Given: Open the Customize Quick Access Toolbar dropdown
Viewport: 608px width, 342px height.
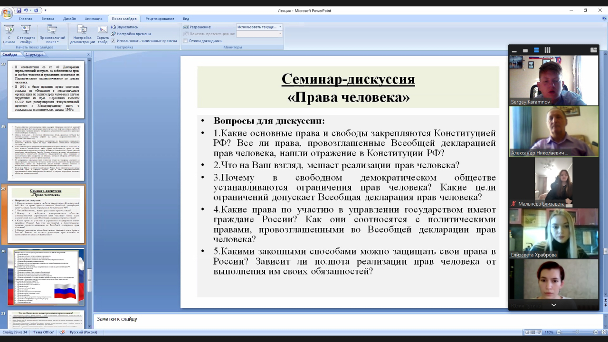Looking at the screenshot, I should (x=46, y=10).
